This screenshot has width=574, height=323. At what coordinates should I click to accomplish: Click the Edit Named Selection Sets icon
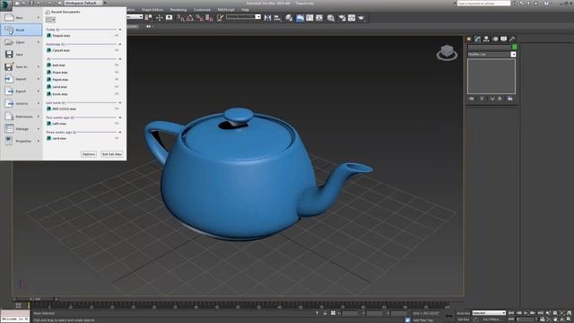click(220, 18)
